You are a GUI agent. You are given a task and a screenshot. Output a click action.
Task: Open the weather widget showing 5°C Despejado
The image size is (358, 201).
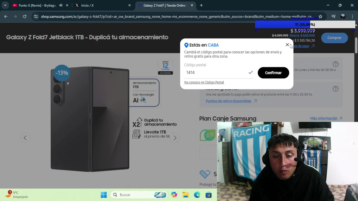point(17,195)
